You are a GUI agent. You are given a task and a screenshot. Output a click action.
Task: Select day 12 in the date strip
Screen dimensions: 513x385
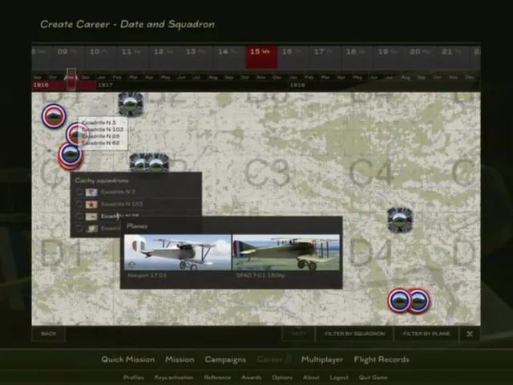pos(164,57)
